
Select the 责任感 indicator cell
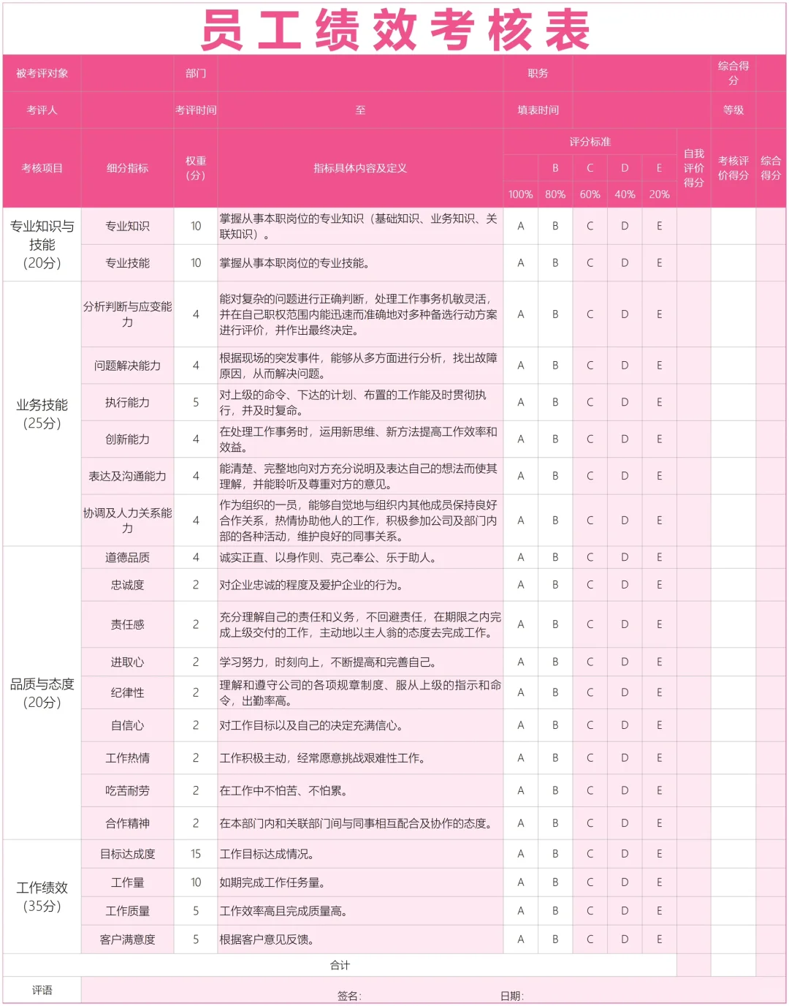[127, 624]
